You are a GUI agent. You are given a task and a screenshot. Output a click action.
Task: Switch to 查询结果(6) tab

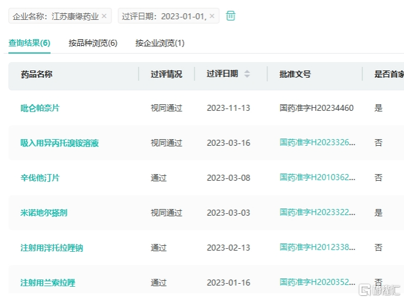[x=30, y=43]
